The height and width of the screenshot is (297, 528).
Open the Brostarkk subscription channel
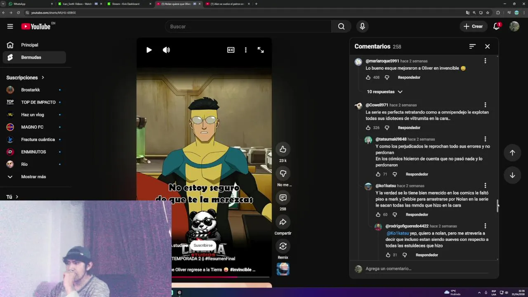click(x=35, y=90)
